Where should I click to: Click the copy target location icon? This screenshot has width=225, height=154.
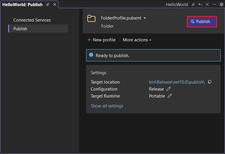[x=210, y=82]
